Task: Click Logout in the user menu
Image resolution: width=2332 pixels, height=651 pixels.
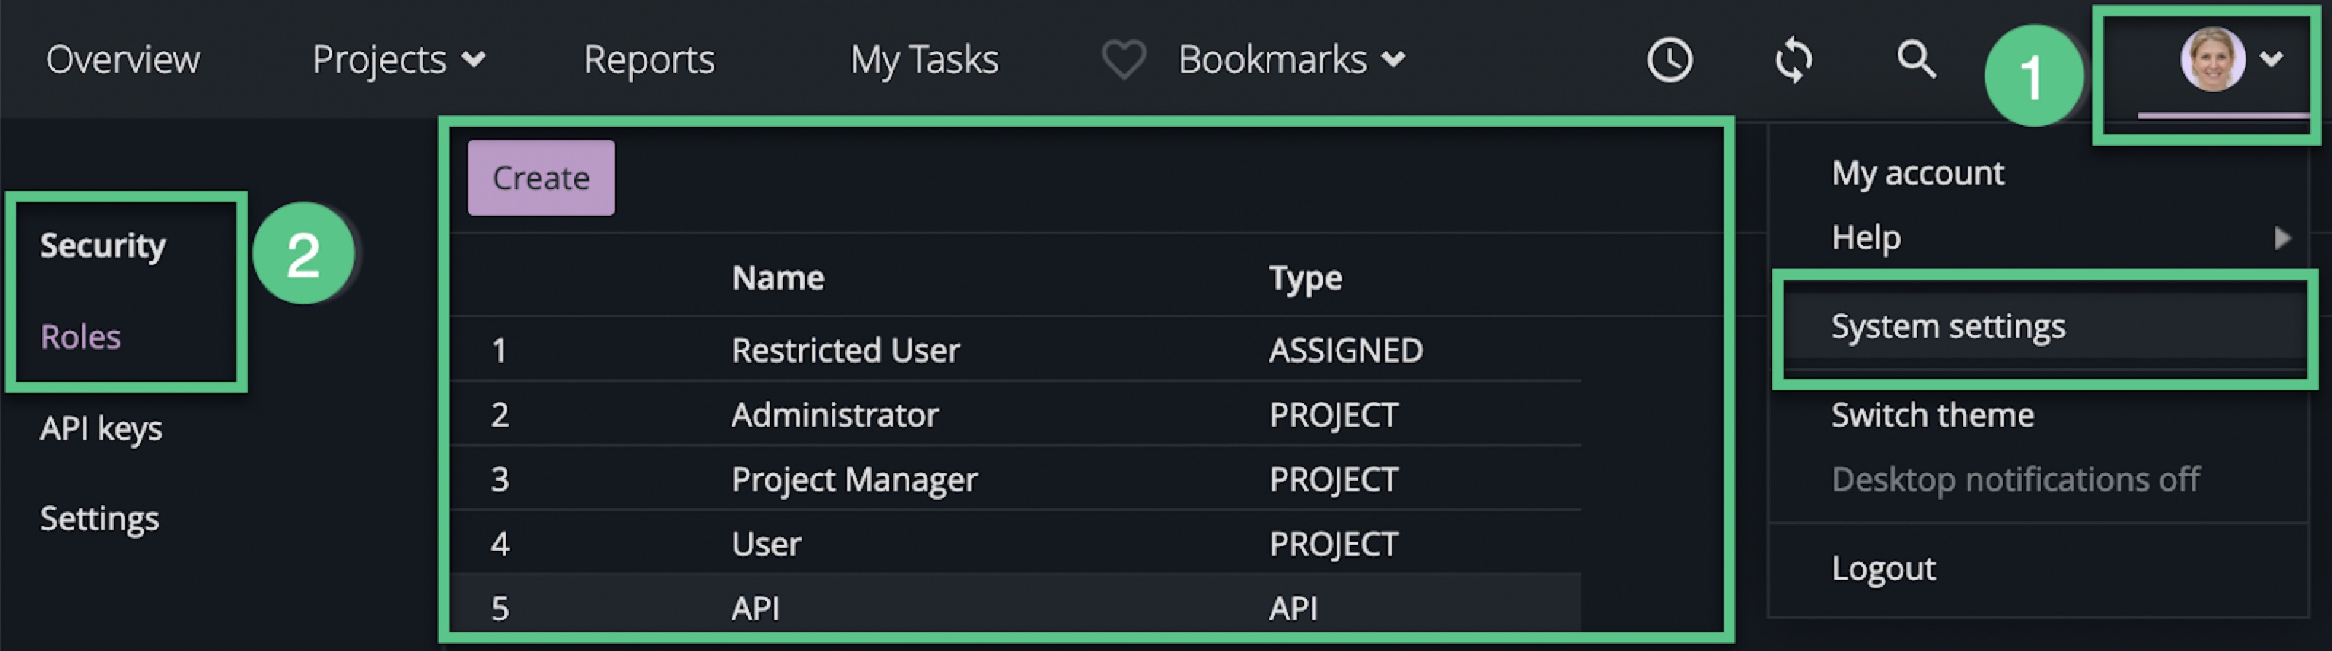Action: coord(1883,569)
